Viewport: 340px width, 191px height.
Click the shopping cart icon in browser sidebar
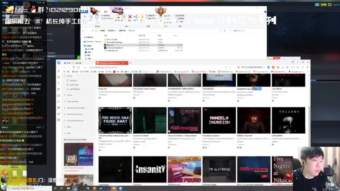[59, 113]
